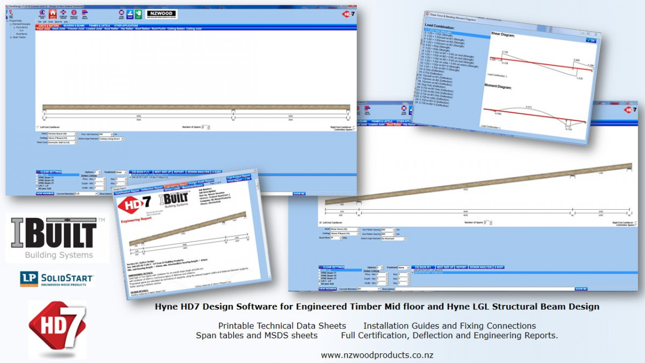Viewport: 645px width, 363px height.
Task: Click OK in Shear Force diagram window
Action: pos(591,40)
